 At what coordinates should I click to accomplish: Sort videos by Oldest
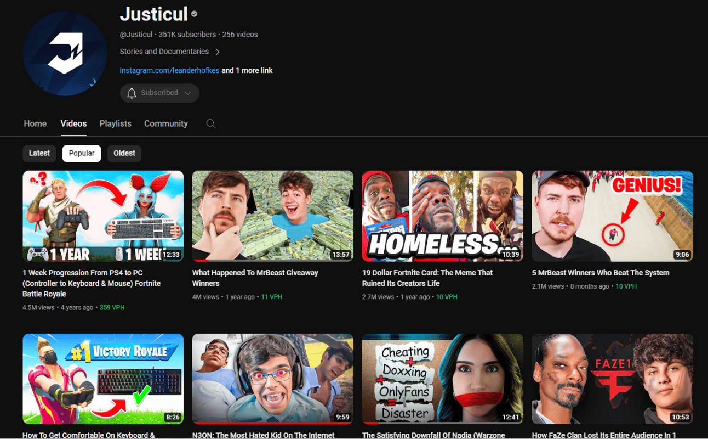coord(124,153)
